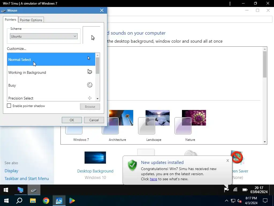Click the Normal Select arrow cursor icon

89,58
